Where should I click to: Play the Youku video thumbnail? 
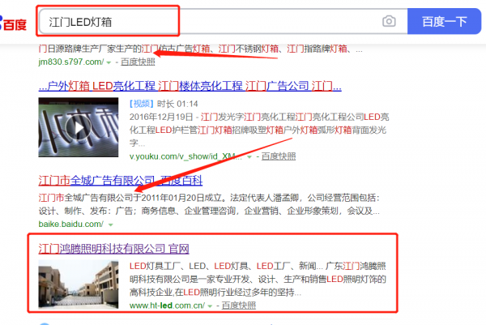point(79,127)
